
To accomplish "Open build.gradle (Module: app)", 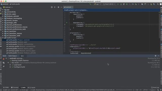I will [x=18, y=42].
